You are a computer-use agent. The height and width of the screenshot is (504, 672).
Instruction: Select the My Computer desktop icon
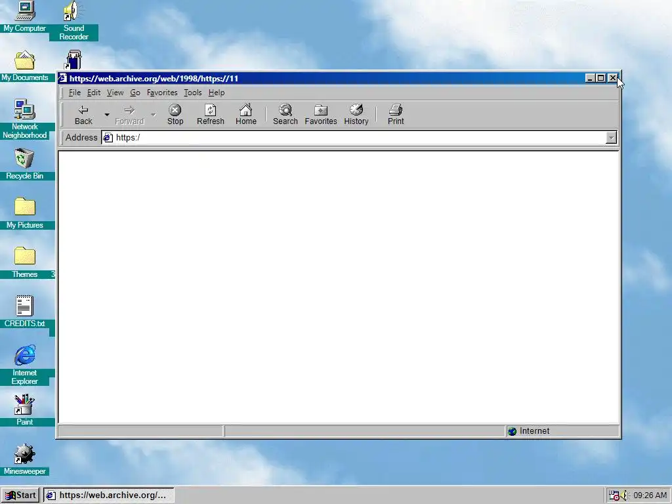(x=25, y=17)
